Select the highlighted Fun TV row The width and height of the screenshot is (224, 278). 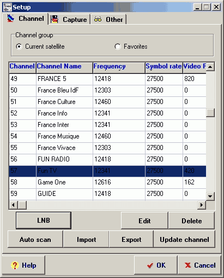[x=107, y=171]
